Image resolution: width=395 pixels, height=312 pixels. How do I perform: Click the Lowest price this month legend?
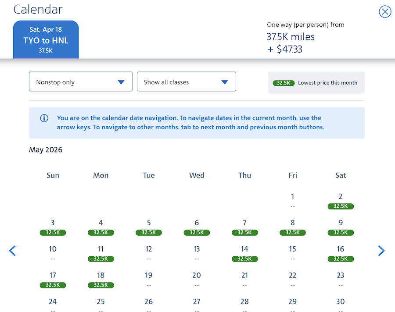[316, 83]
